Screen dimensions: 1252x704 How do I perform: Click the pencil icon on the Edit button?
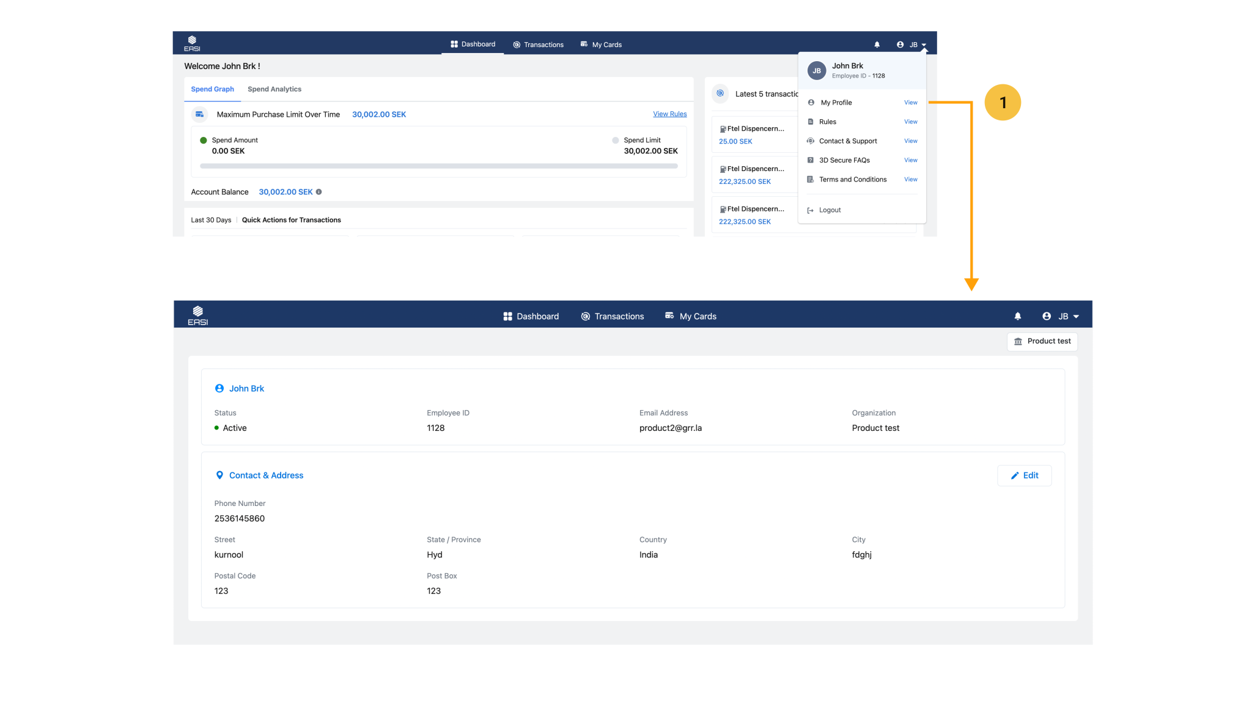click(1015, 475)
